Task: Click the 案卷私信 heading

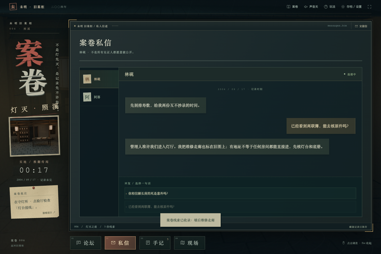Action: 96,43
